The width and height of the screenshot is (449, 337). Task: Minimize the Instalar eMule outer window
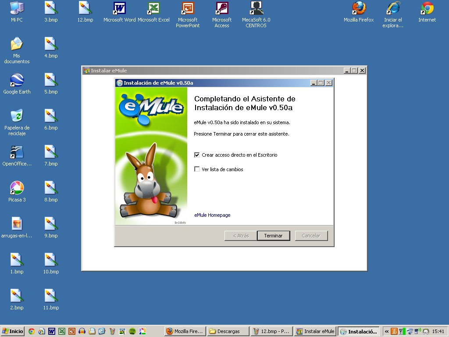[347, 71]
